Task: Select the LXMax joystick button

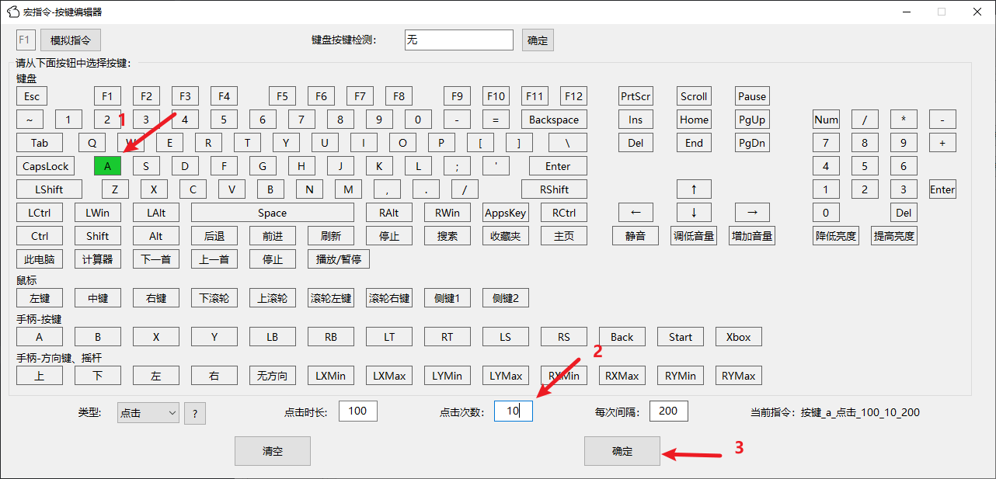Action: (x=389, y=376)
